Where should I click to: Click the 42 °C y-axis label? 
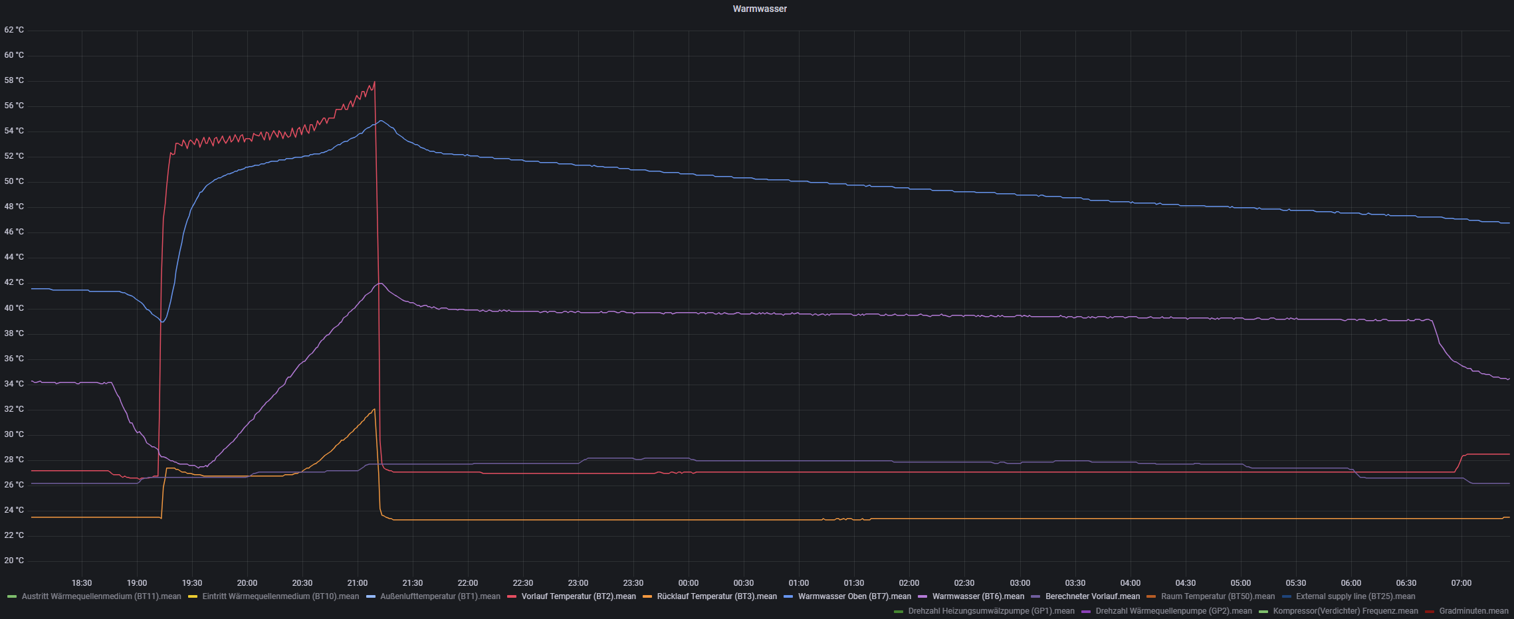coord(14,282)
